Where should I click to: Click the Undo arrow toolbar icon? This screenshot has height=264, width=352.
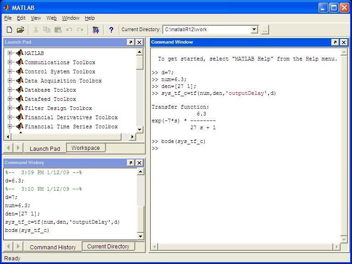point(69,30)
